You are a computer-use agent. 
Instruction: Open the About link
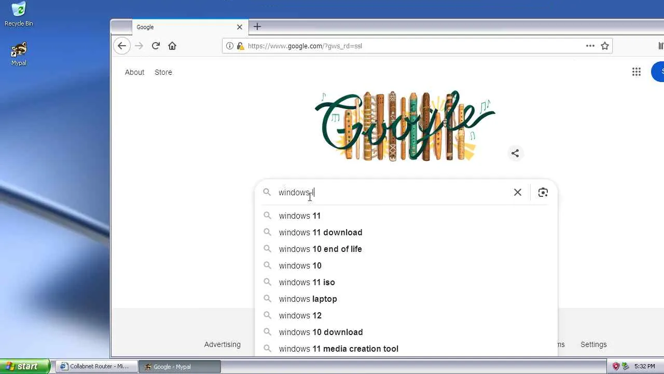click(x=134, y=72)
